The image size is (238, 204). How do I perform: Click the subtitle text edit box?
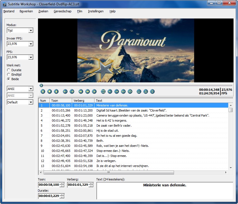[x=165, y=191]
